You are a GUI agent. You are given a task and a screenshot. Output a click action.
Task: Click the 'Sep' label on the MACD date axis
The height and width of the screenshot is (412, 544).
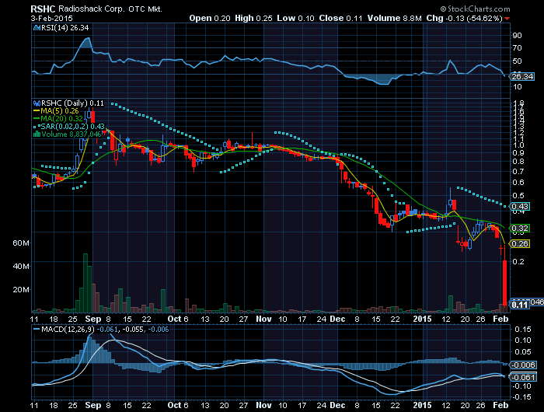pos(93,405)
